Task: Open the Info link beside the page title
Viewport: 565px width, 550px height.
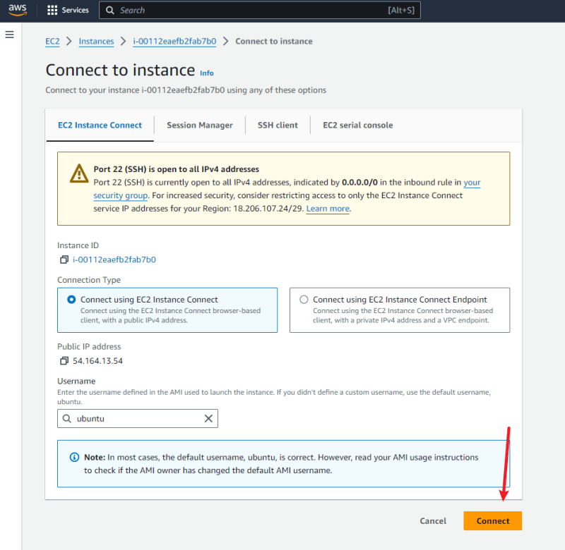Action: pos(207,73)
